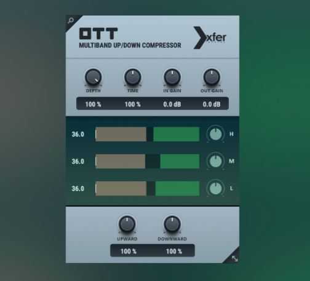Click the UPWARD label
Screen dimensions: 310x281
(127, 239)
